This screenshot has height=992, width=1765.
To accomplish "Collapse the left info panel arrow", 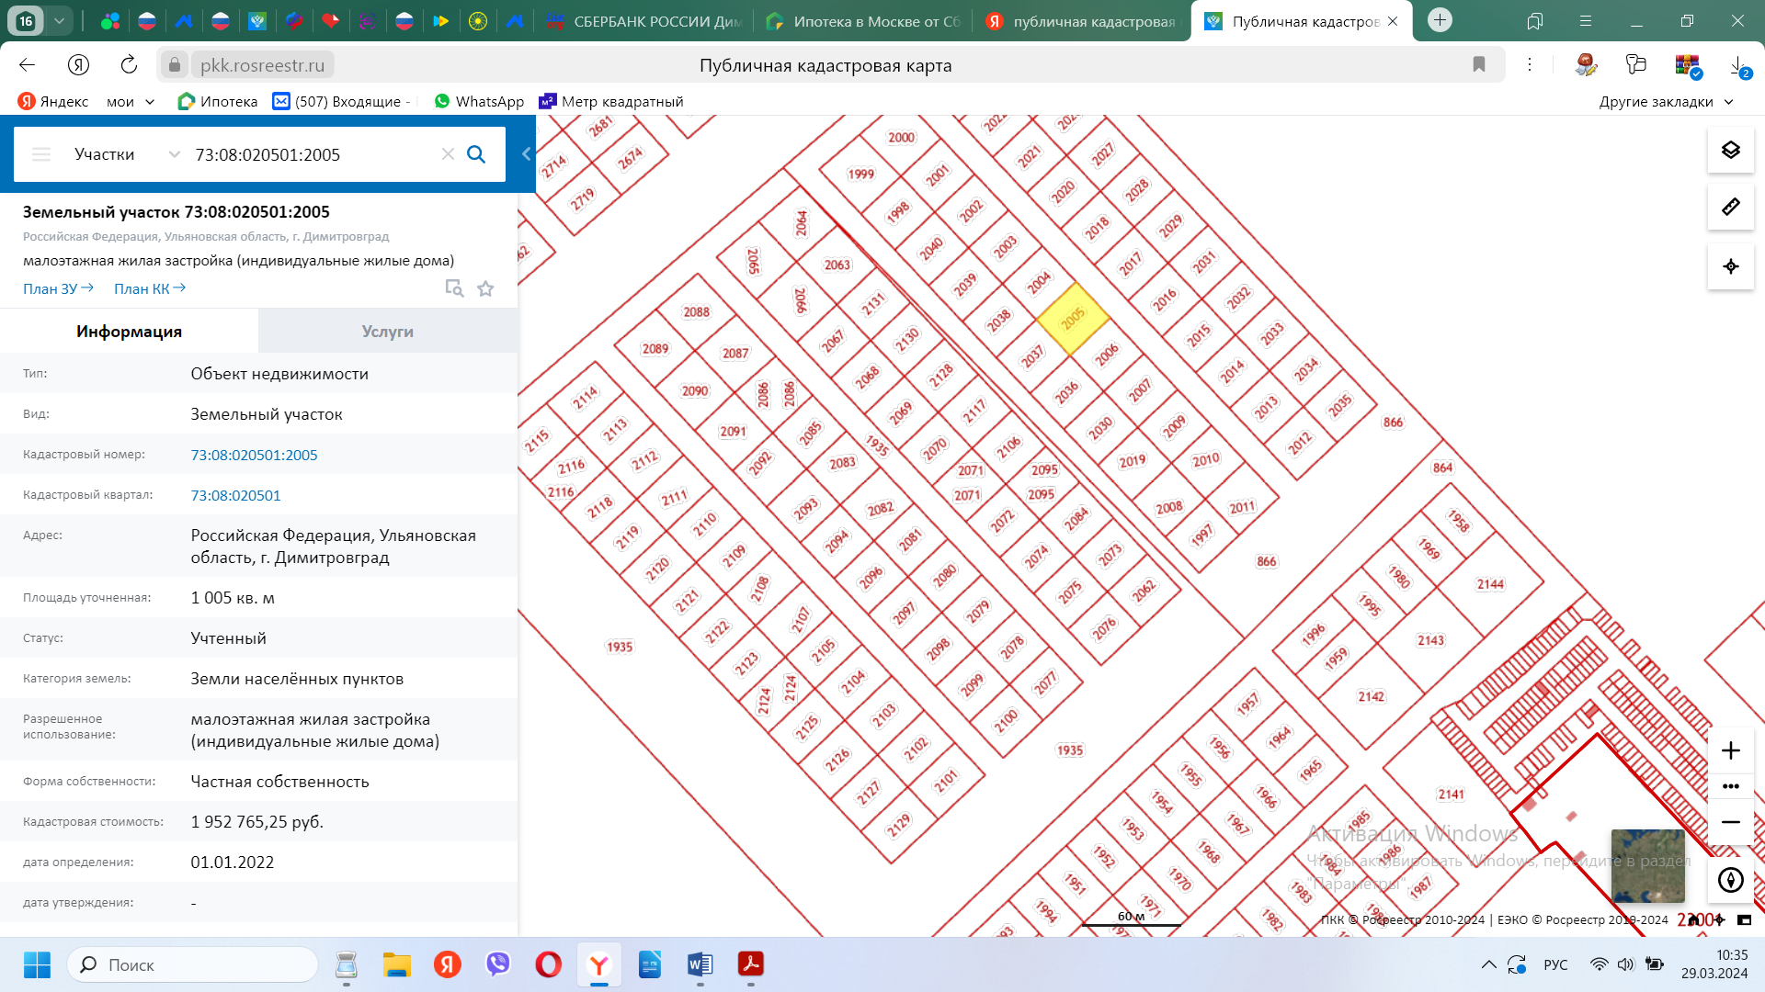I will [526, 154].
